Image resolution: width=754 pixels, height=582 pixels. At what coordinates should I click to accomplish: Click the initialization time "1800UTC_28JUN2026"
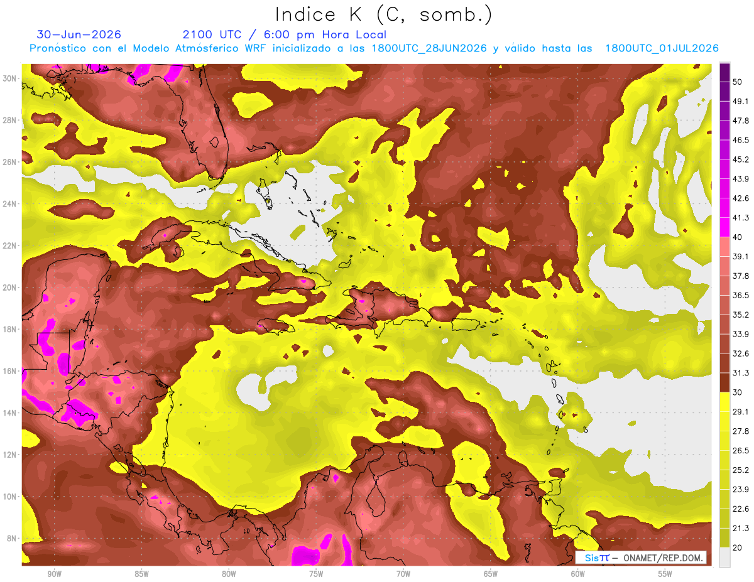coord(429,48)
